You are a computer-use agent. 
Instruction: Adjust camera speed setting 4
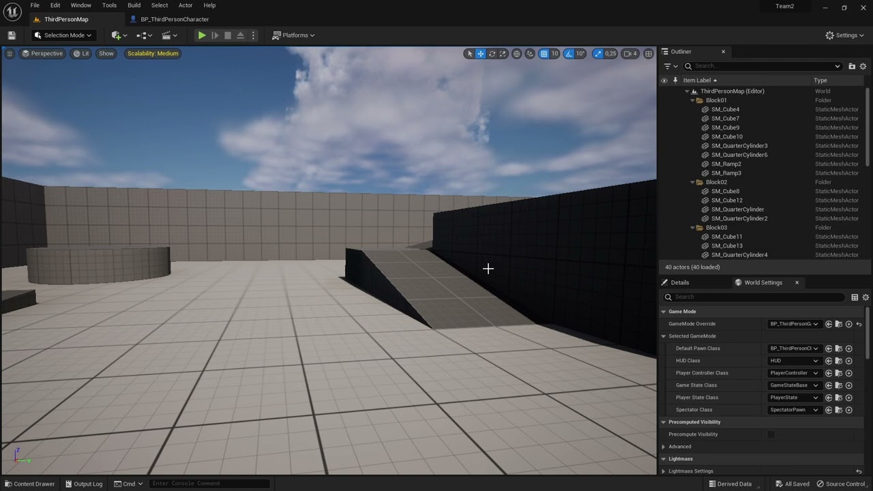[x=630, y=54]
